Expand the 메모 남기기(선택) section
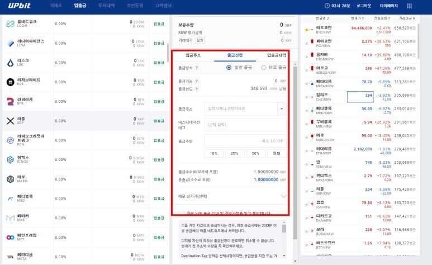 pos(283,196)
